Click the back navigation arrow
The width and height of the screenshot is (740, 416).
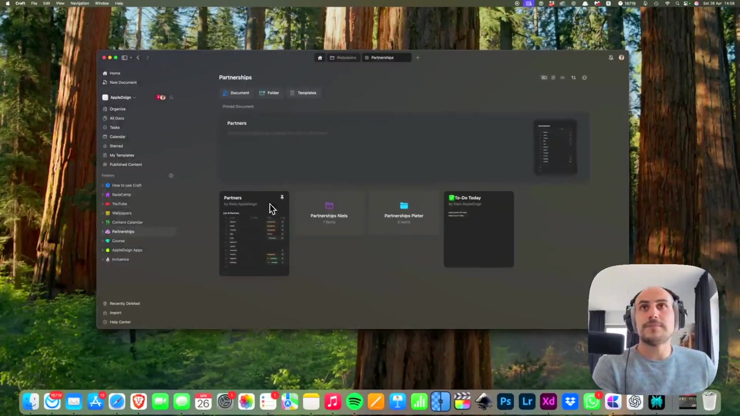138,58
